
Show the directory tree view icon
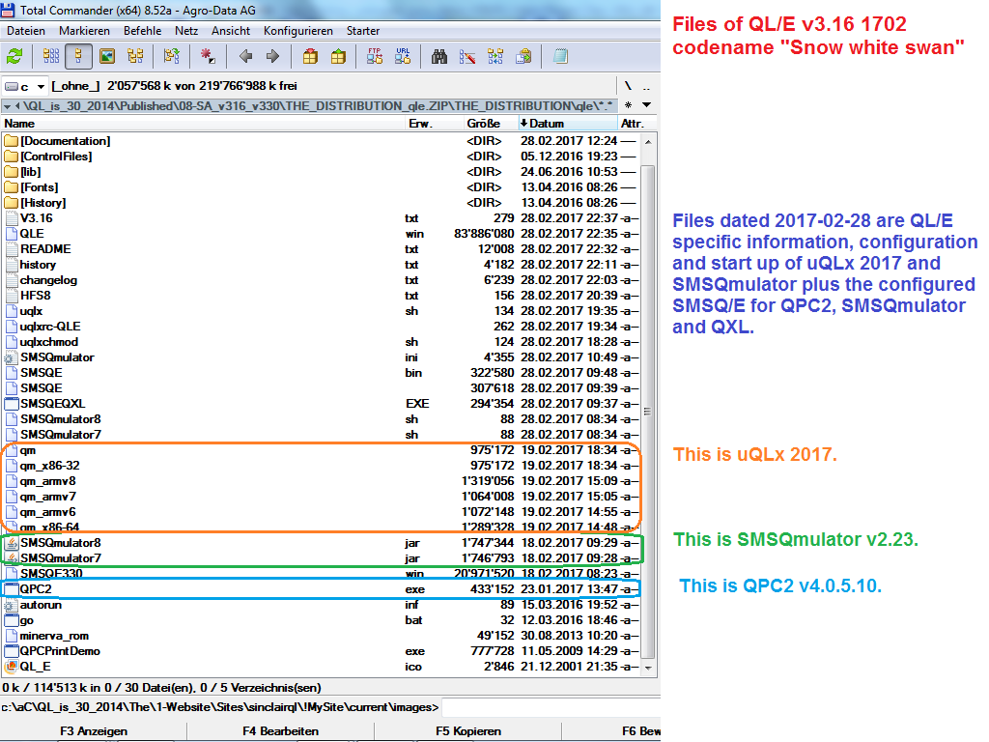[135, 56]
